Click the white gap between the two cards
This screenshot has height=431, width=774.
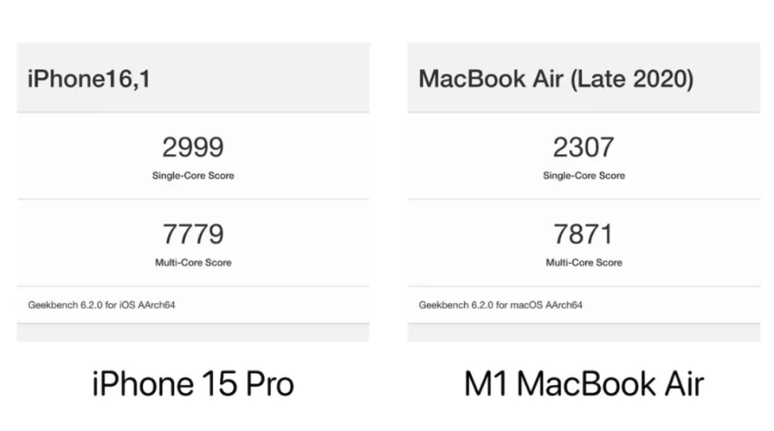point(388,193)
